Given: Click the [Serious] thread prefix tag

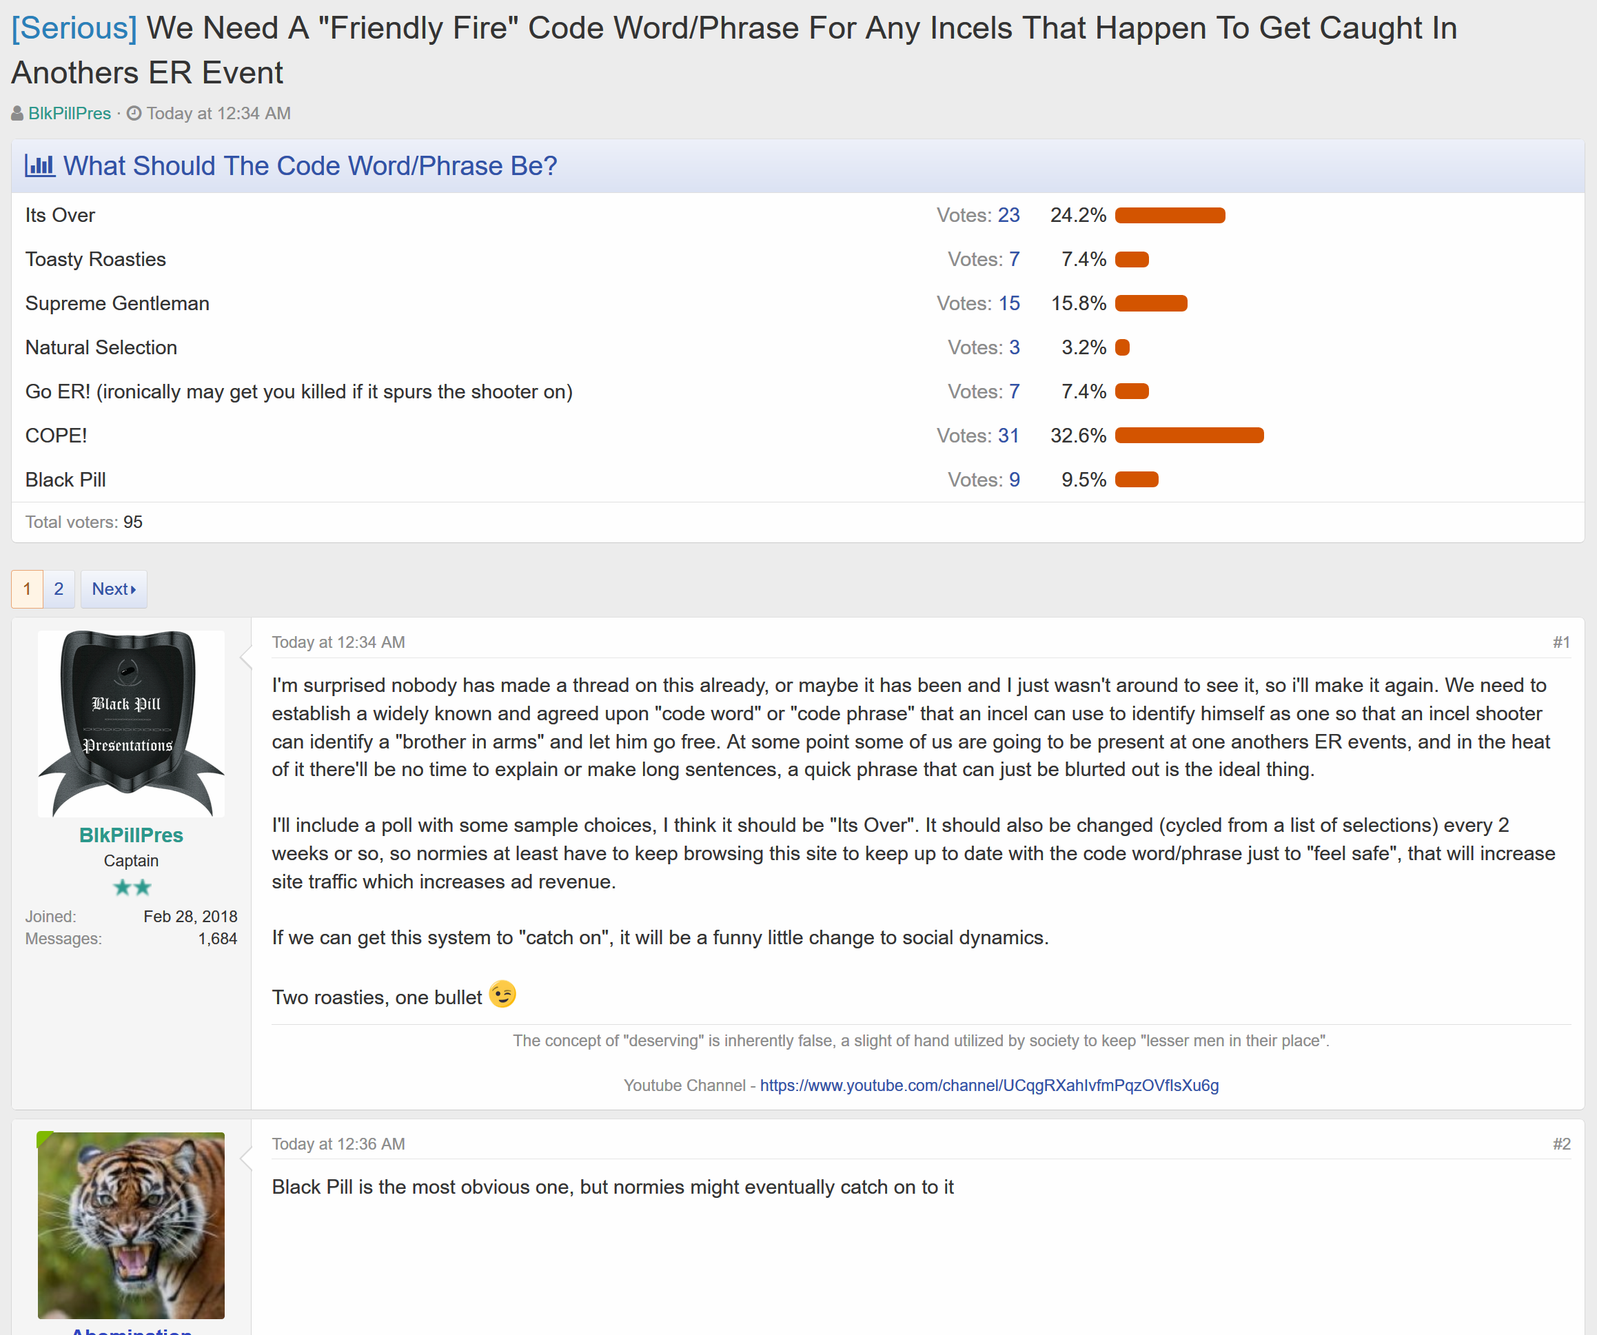Looking at the screenshot, I should (x=74, y=28).
